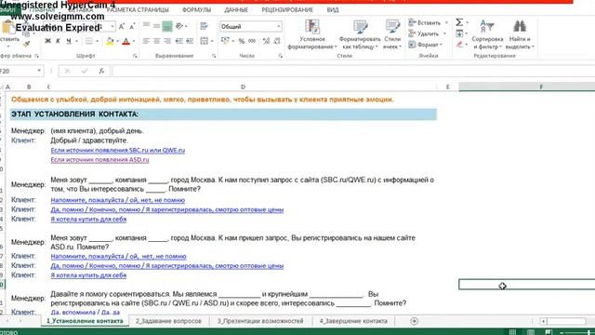Open the ФОРМУЛЫ ribbon tab
This screenshot has height=335, width=595.
tap(196, 10)
